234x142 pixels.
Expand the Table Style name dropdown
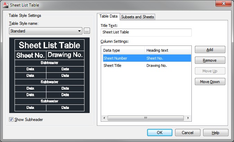pyautogui.click(x=80, y=31)
